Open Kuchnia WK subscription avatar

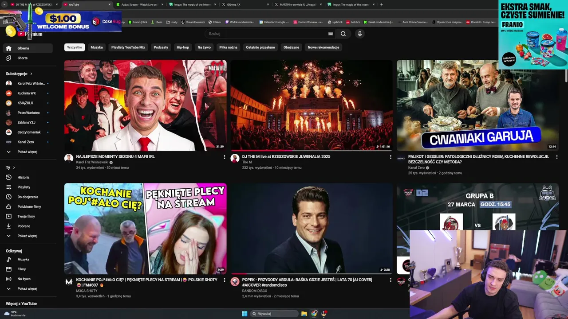pyautogui.click(x=8, y=93)
